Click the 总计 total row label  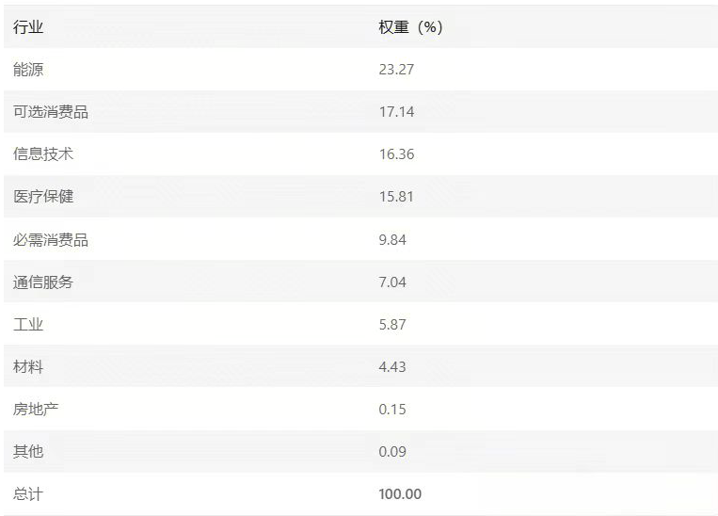click(x=28, y=494)
